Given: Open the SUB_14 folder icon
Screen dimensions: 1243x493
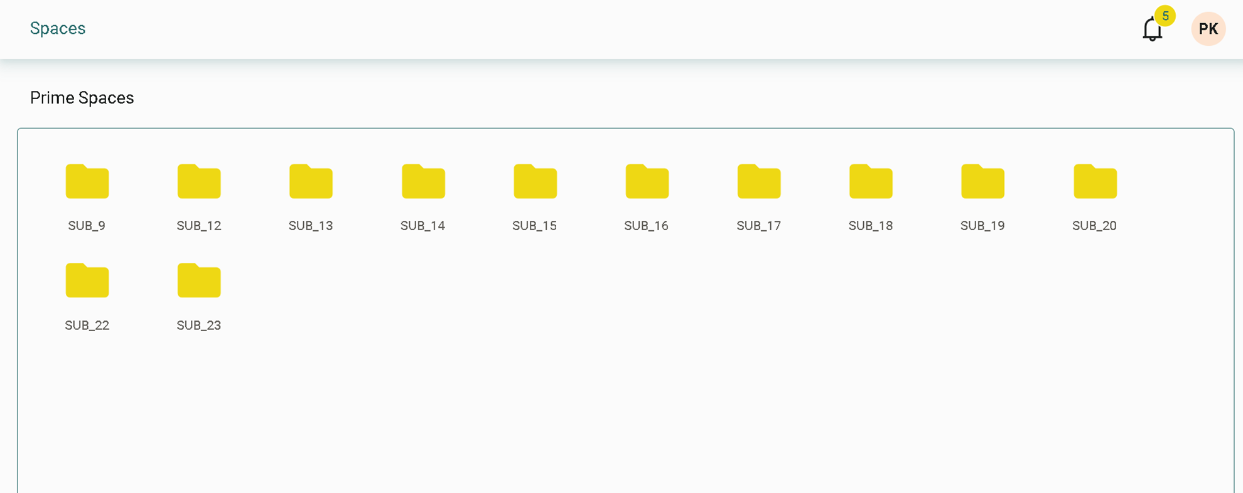Looking at the screenshot, I should (423, 181).
